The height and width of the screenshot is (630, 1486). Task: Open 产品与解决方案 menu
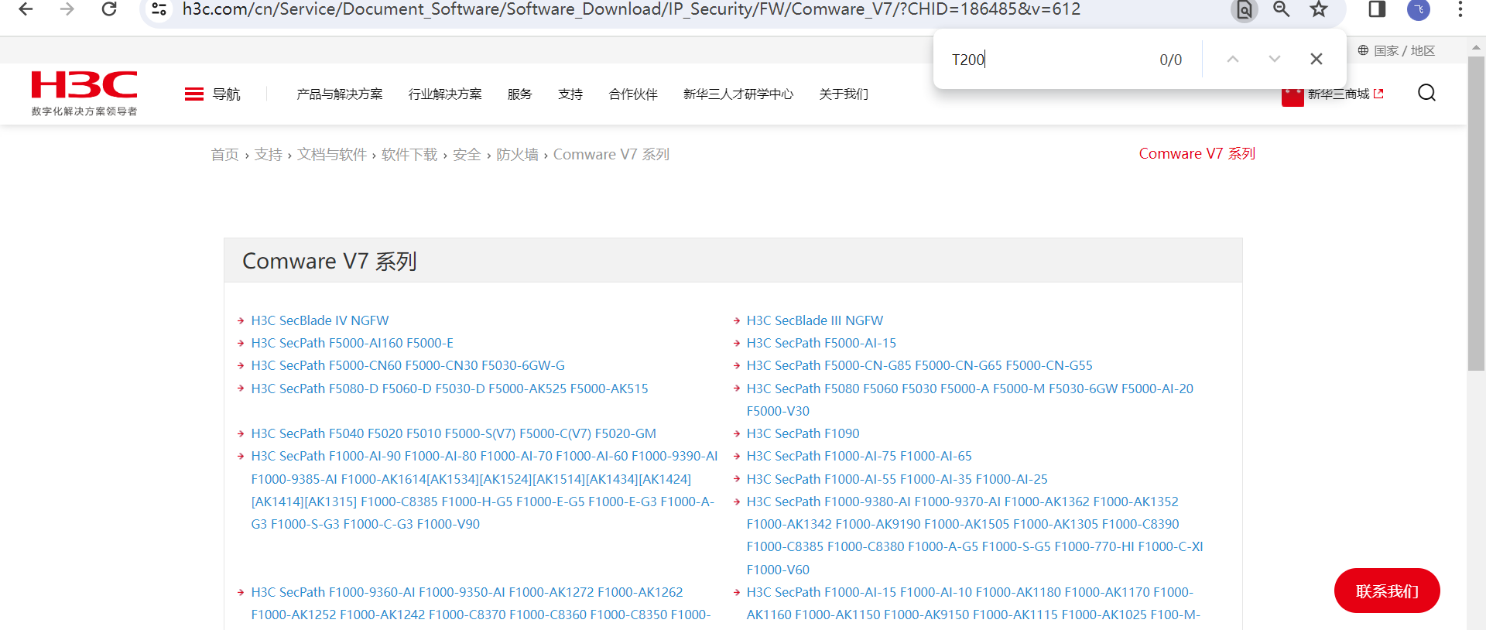340,94
